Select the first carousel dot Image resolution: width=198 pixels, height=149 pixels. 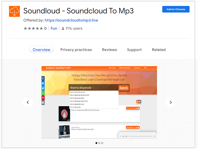coord(96,143)
